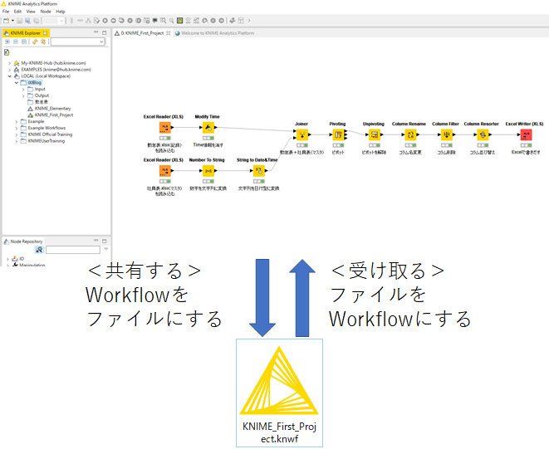Select the Number To String node
The image size is (549, 449).
point(208,171)
